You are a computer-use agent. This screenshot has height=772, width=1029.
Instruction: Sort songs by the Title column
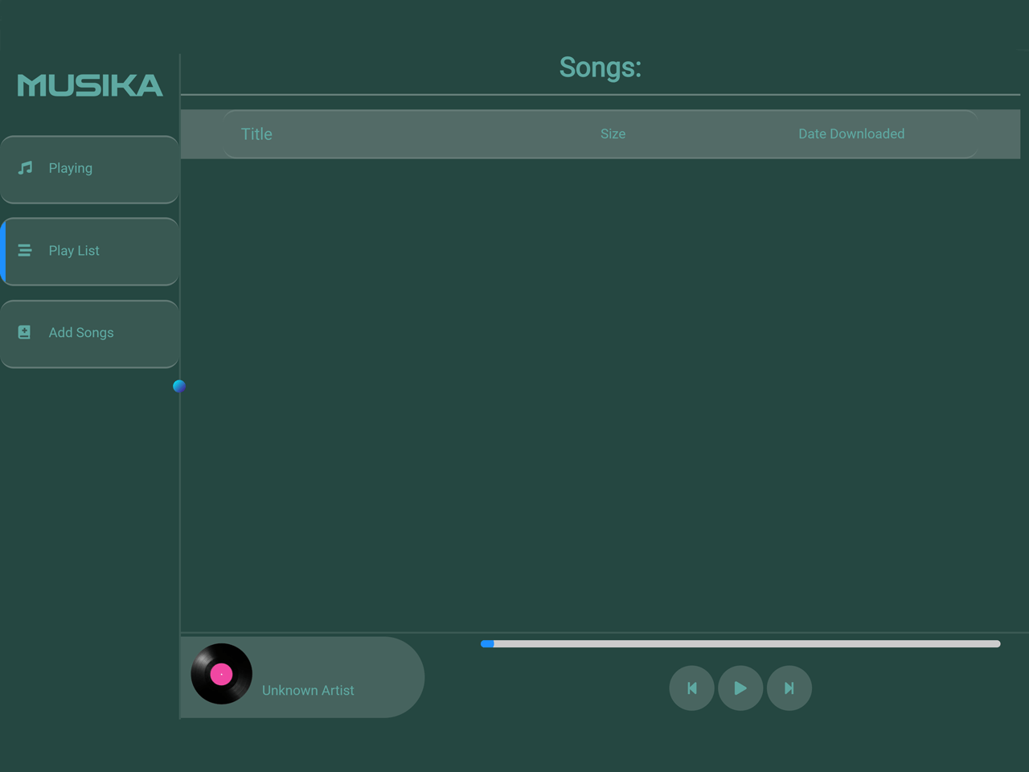[256, 133]
